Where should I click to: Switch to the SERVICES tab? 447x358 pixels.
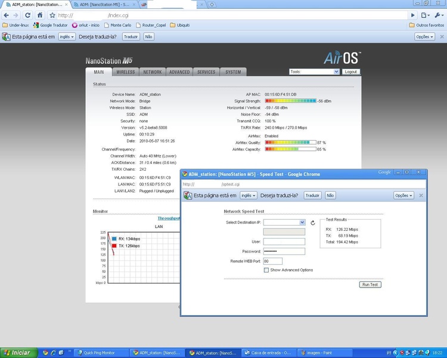[x=206, y=72]
